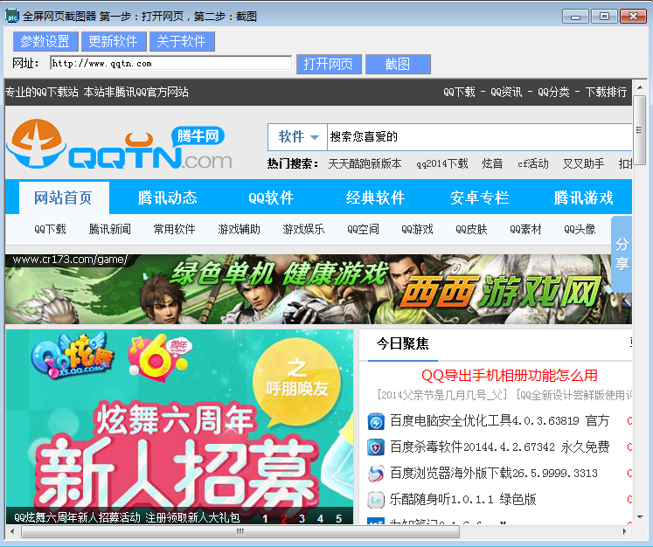This screenshot has width=653, height=547.
Task: Open the 百度电脑安全优化工具4.0.3.63819 link
Action: click(499, 421)
